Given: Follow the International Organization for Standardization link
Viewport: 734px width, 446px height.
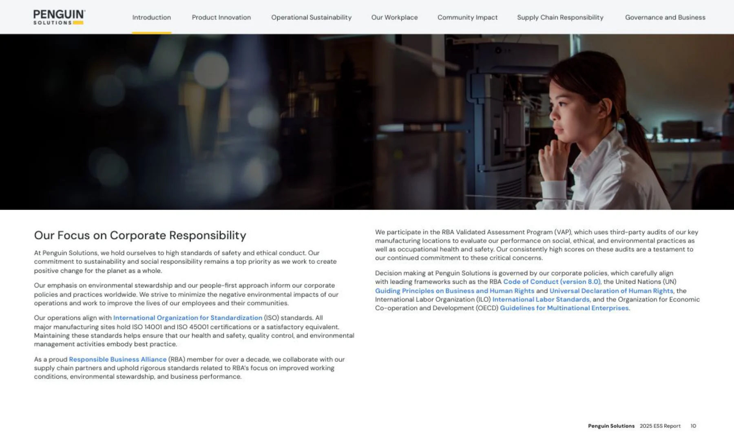Looking at the screenshot, I should (188, 318).
